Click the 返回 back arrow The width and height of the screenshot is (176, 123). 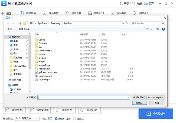point(3,13)
